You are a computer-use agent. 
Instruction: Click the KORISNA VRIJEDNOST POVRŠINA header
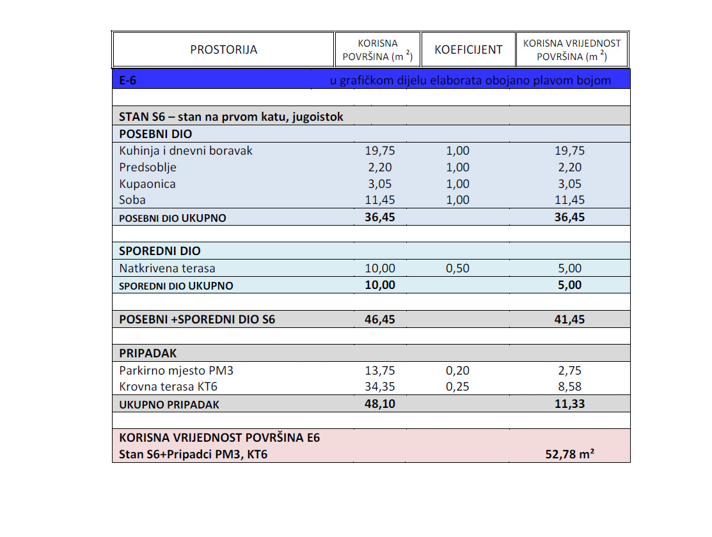click(572, 49)
